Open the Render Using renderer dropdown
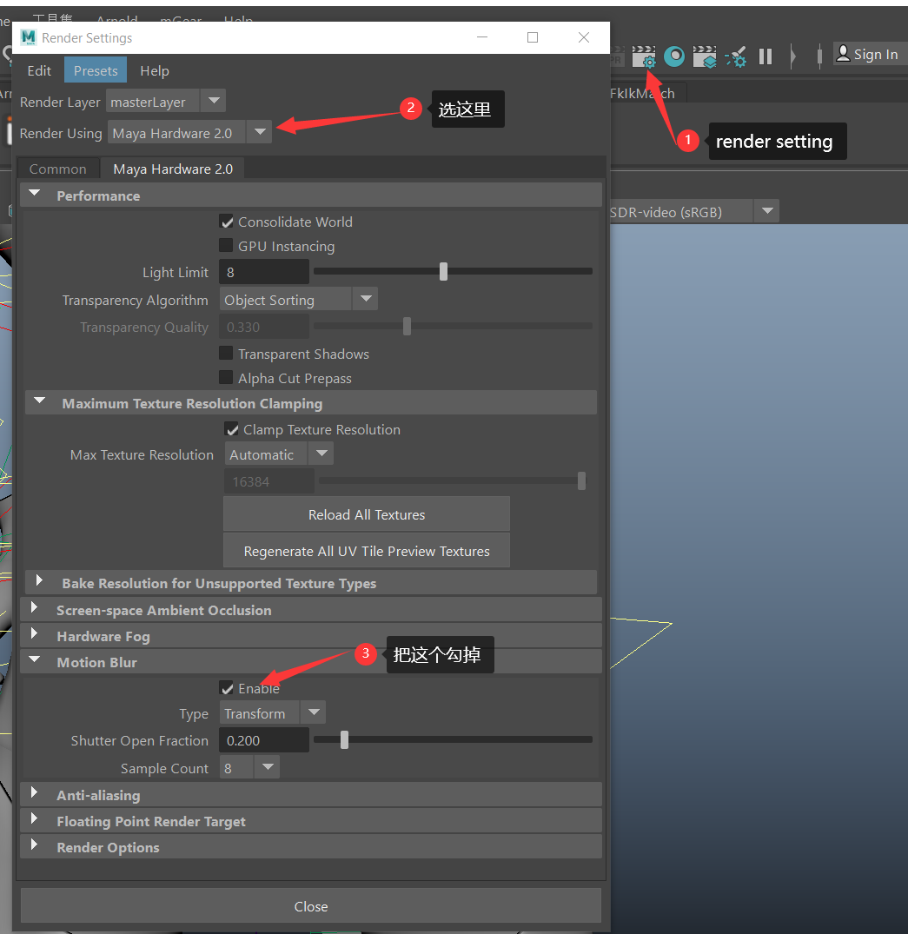This screenshot has width=908, height=934. pos(189,132)
